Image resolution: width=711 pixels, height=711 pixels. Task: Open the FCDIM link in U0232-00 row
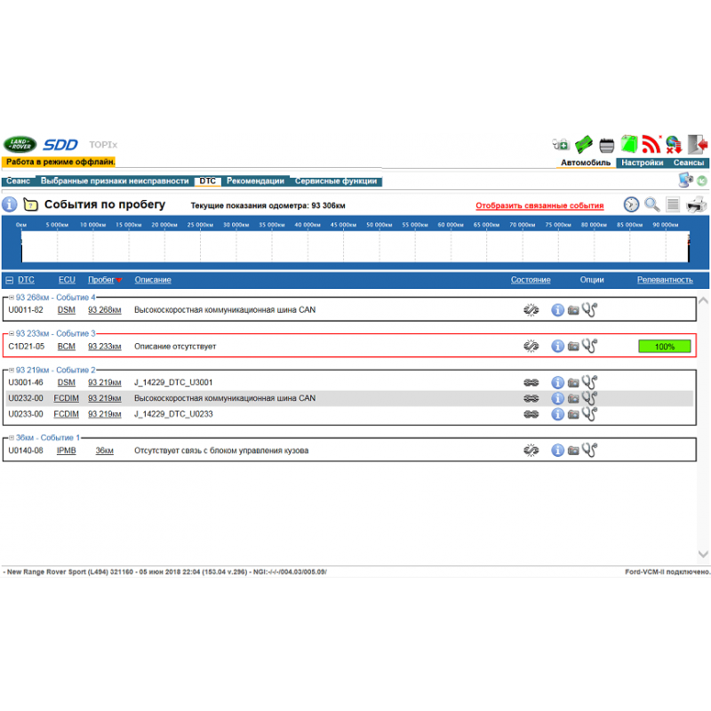pos(66,398)
